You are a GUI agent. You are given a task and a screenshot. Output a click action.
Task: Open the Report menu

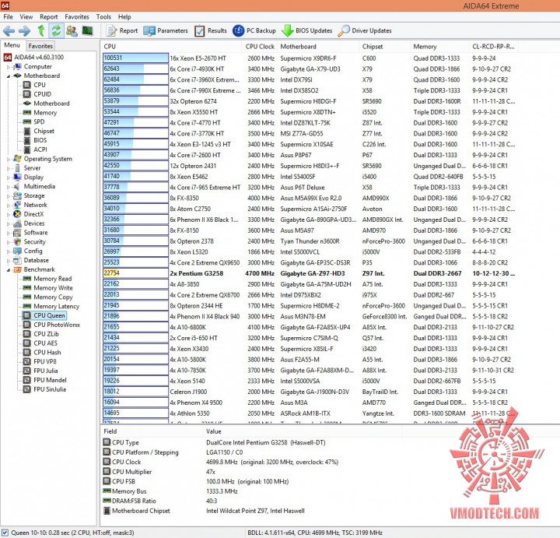(x=48, y=17)
